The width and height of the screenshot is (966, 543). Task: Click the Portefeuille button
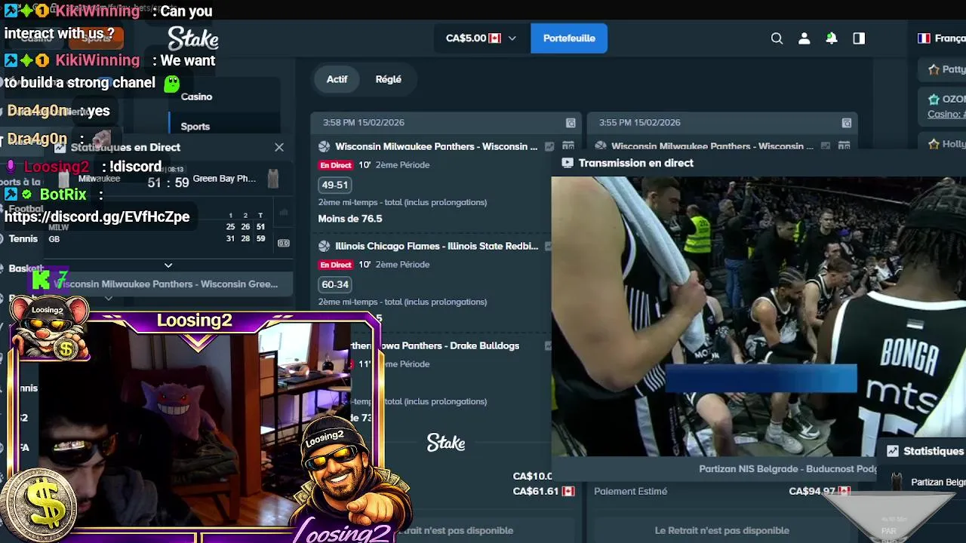coord(569,38)
